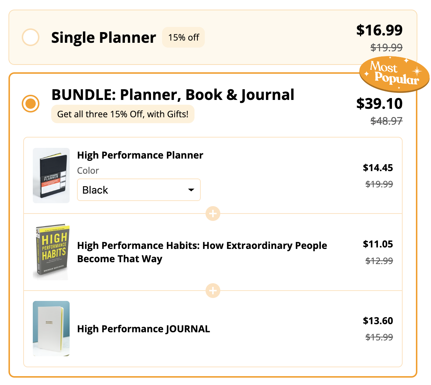
Task: Select the BUNDLE radio button
Action: point(31,104)
